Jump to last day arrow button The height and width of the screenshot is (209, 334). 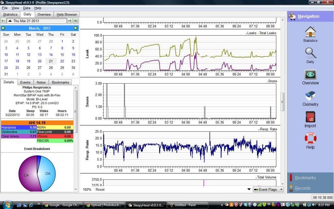pyautogui.click(x=76, y=21)
